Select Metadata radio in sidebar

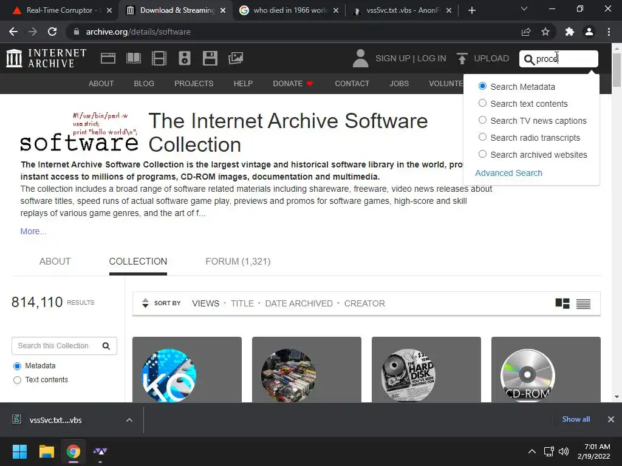click(x=17, y=366)
